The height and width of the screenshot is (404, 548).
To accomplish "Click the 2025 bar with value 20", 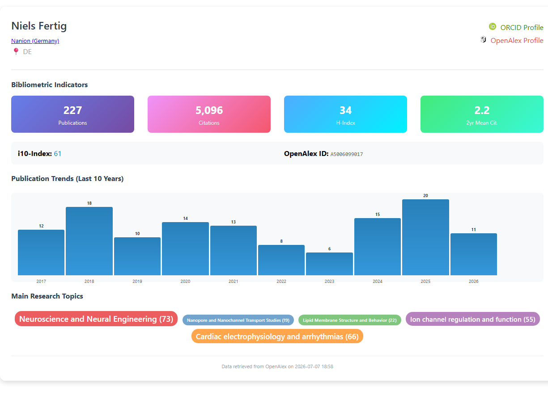I will tap(425, 237).
